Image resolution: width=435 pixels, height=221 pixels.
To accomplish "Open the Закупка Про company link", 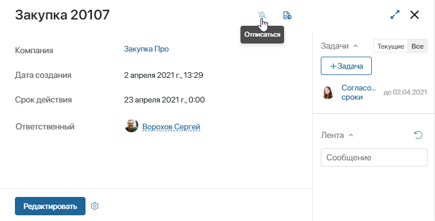I will click(x=146, y=49).
